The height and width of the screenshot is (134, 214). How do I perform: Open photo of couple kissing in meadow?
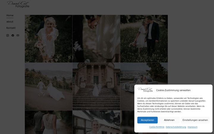tap(144, 39)
